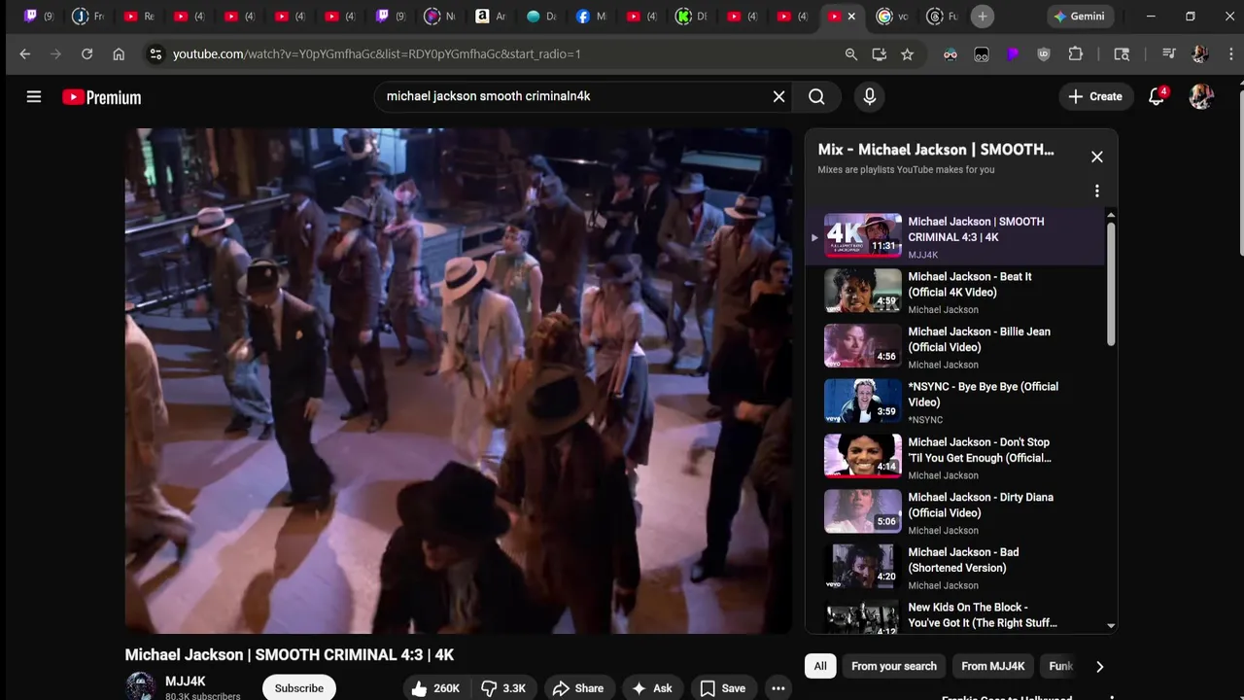Open the YouTube account avatar menu
Screen dimensions: 1244x700
tap(1201, 96)
